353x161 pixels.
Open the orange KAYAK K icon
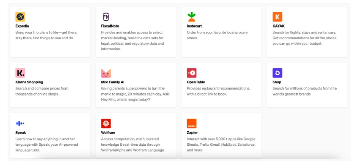[x=277, y=17]
